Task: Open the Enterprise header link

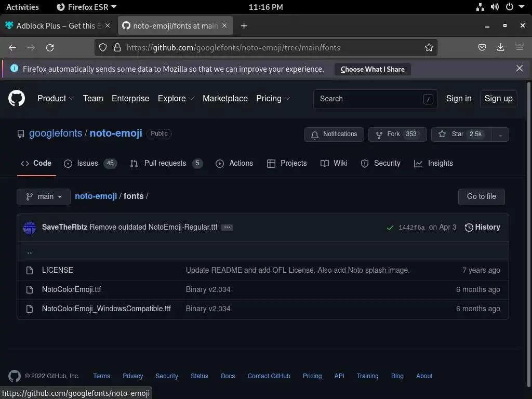Action: pos(130,98)
